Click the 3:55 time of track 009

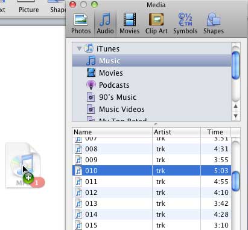221,160
